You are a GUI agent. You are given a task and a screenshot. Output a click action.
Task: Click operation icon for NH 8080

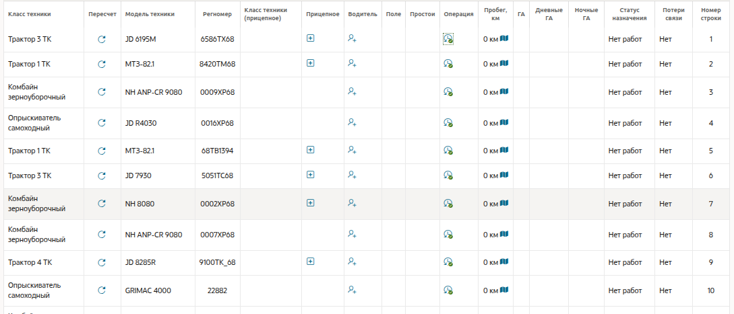click(448, 203)
